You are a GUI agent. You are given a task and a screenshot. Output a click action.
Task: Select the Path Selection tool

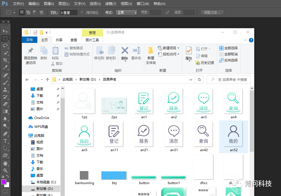pyautogui.click(x=5, y=148)
